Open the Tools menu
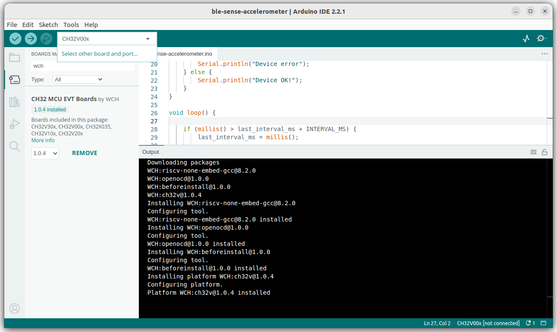The image size is (557, 332). click(71, 24)
